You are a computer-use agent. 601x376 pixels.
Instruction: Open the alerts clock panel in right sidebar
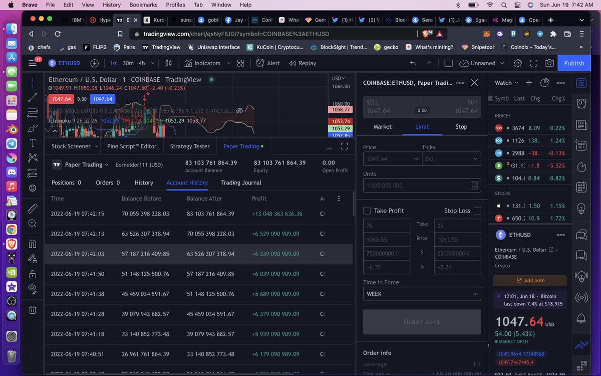[x=581, y=103]
